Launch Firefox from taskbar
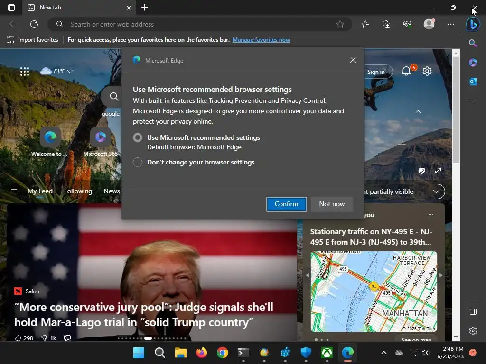This screenshot has width=486, height=364. 201,353
